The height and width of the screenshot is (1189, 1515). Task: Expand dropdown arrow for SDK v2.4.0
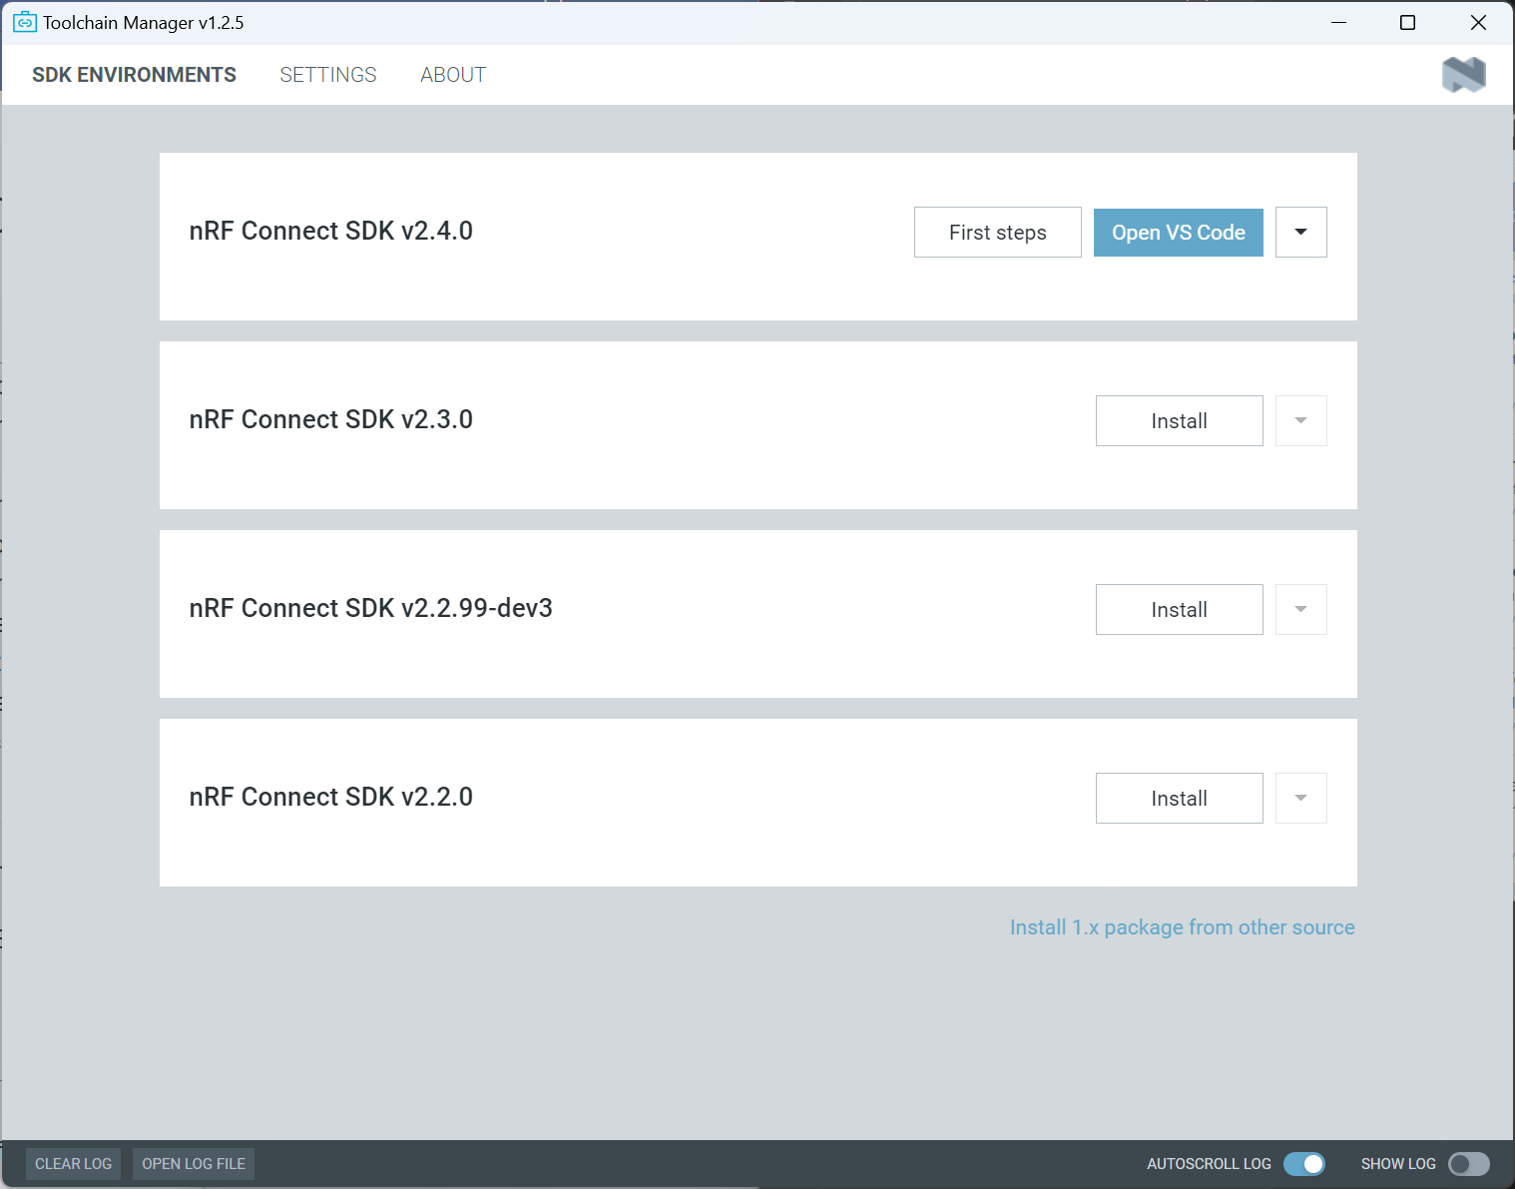(x=1301, y=233)
